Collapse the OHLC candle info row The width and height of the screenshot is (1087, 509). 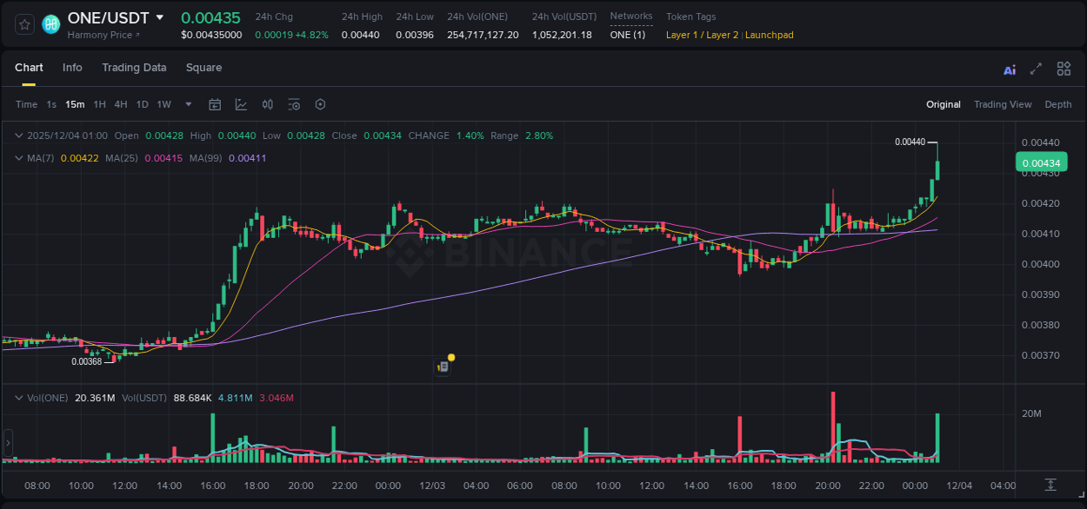[x=18, y=136]
